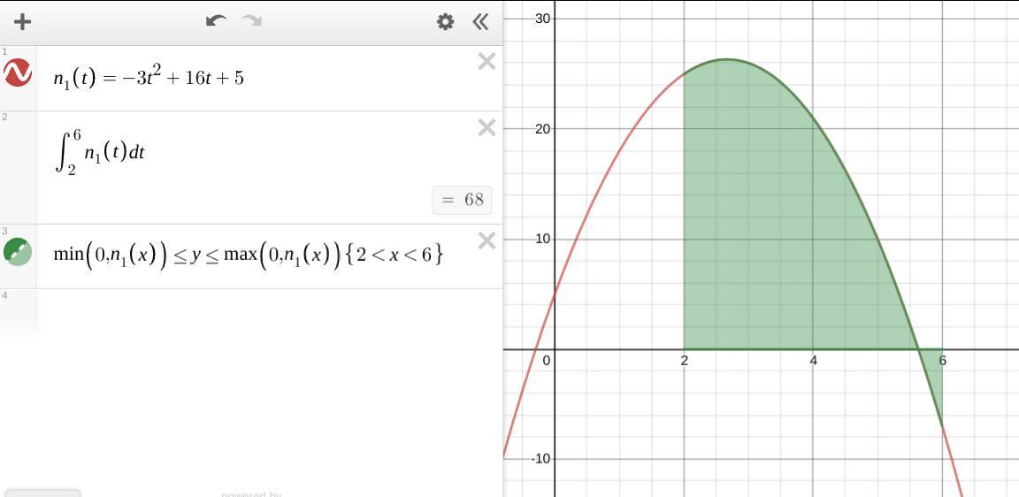
Task: Select the integral result value 68
Action: tap(462, 200)
